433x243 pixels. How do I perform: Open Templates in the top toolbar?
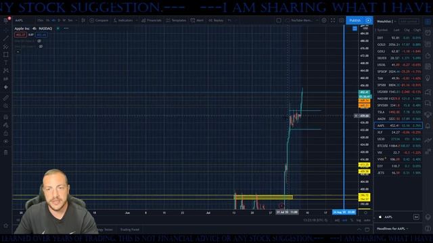176,20
